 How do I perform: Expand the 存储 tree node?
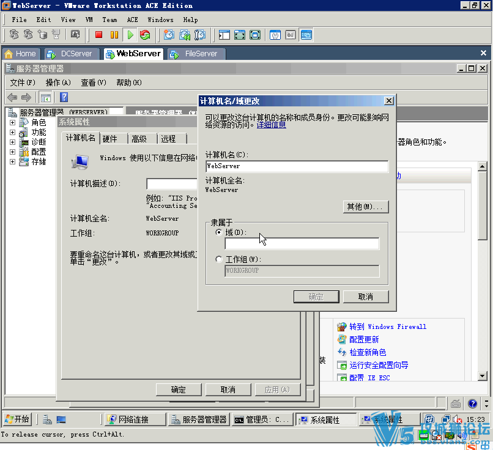(x=13, y=161)
